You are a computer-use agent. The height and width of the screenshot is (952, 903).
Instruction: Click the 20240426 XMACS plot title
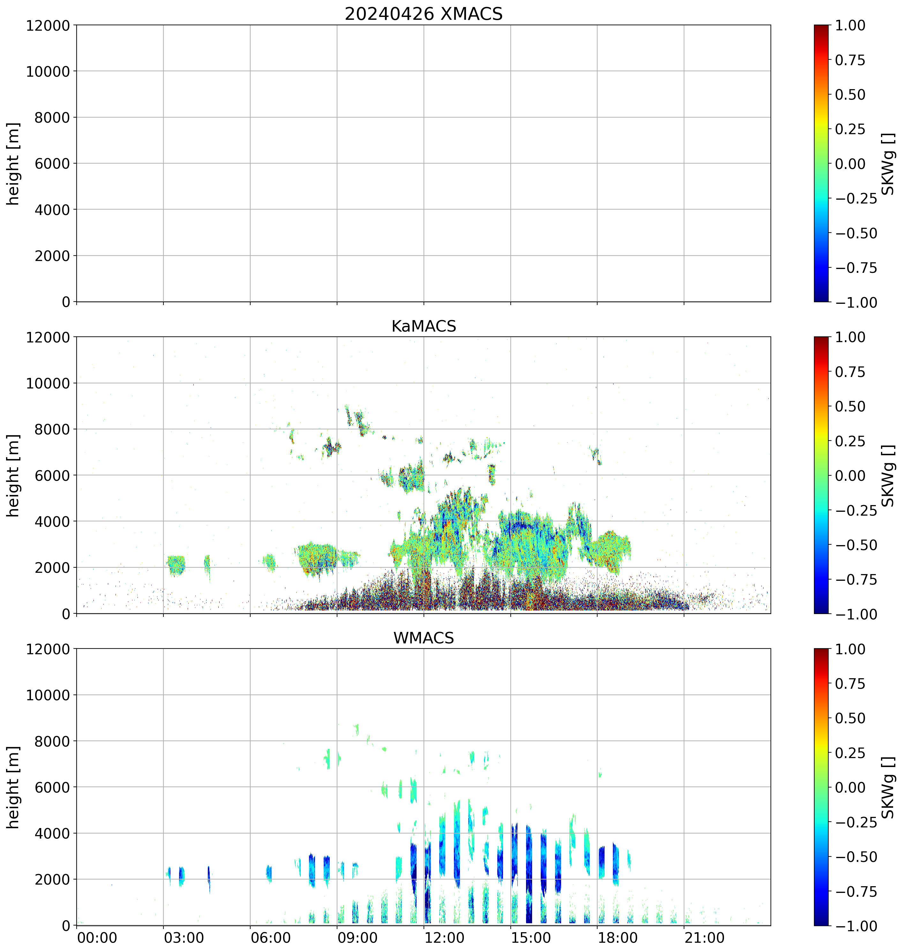pyautogui.click(x=423, y=14)
